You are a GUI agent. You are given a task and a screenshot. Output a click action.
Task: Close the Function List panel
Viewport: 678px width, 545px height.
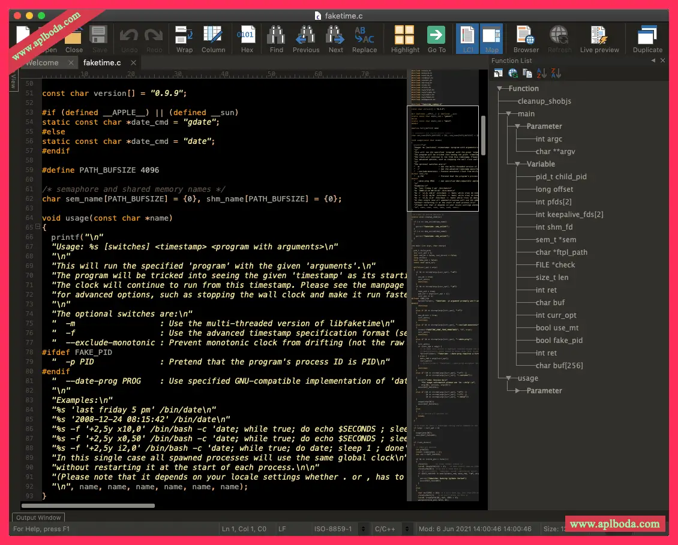pos(662,61)
